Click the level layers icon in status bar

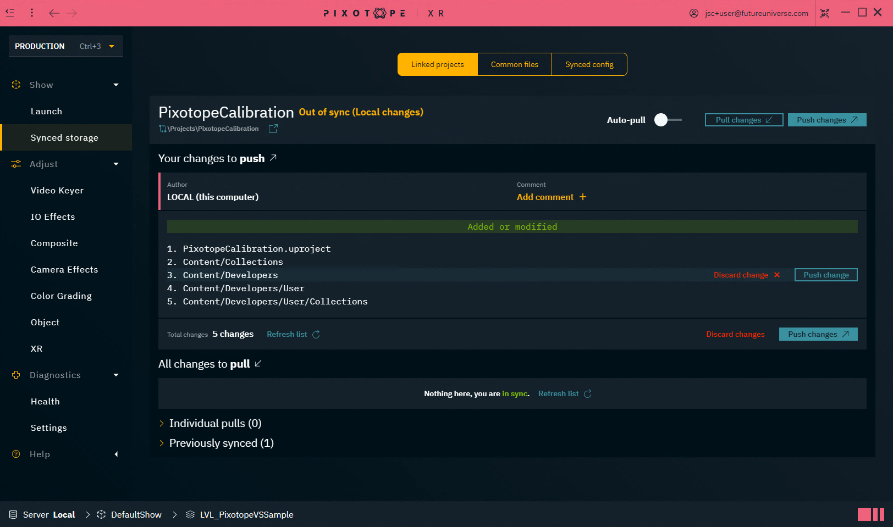tap(190, 514)
